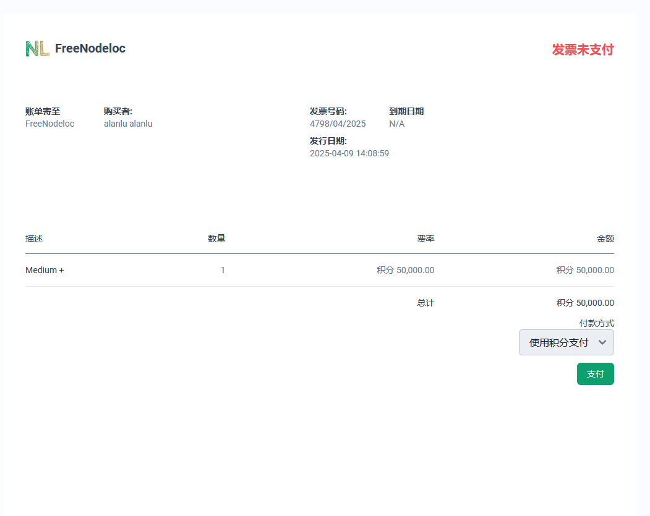Click the 费率 value 积分 50,000.00
Screen dimensions: 650x516
[x=406, y=271]
